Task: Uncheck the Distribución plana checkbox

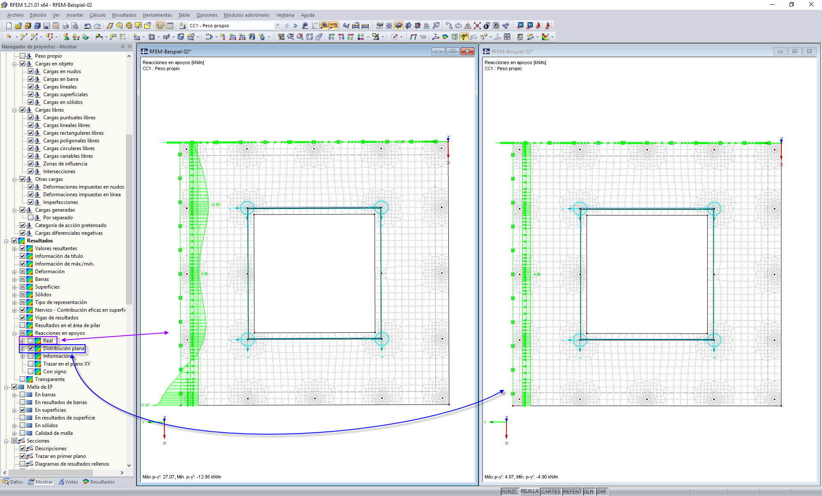Action: pos(31,348)
